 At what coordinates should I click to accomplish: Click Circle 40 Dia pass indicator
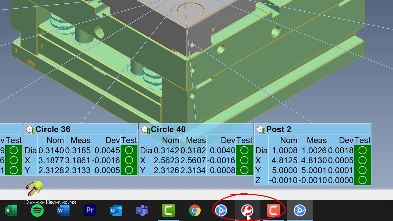pos(244,150)
